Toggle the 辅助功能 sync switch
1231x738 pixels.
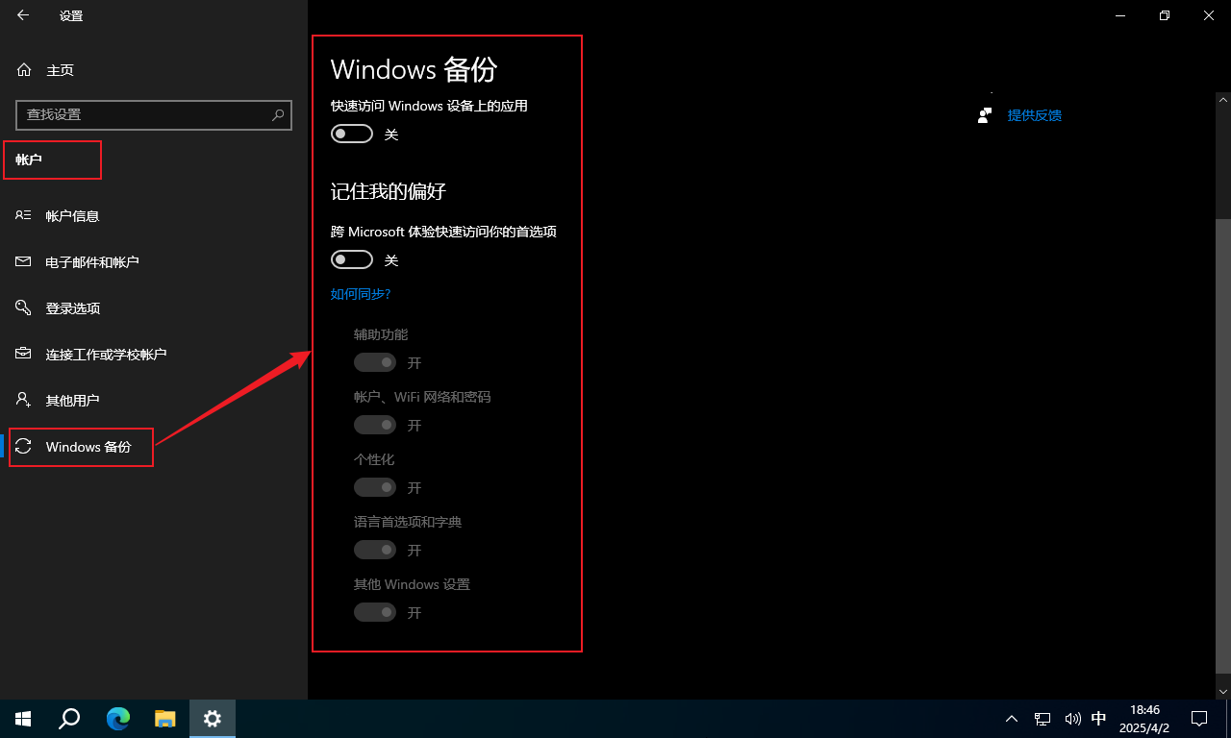(375, 362)
